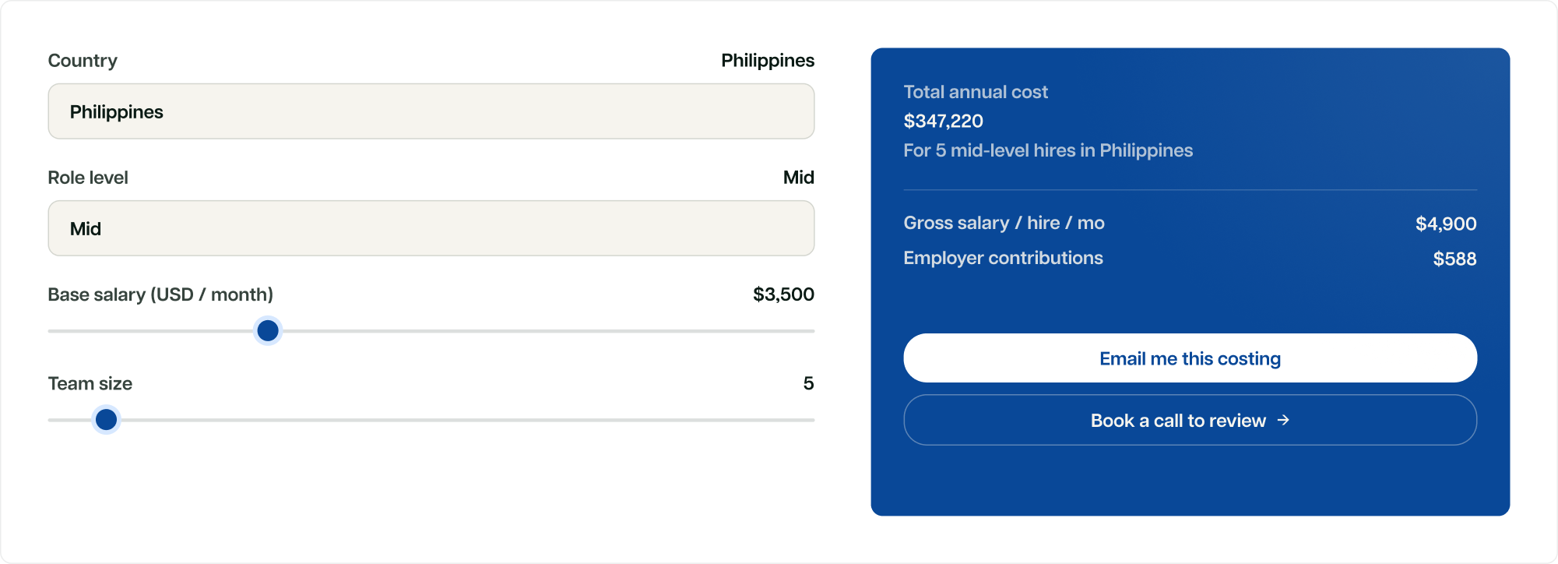The width and height of the screenshot is (1558, 564).
Task: Click the $588 employer contributions amount
Action: click(x=1454, y=259)
